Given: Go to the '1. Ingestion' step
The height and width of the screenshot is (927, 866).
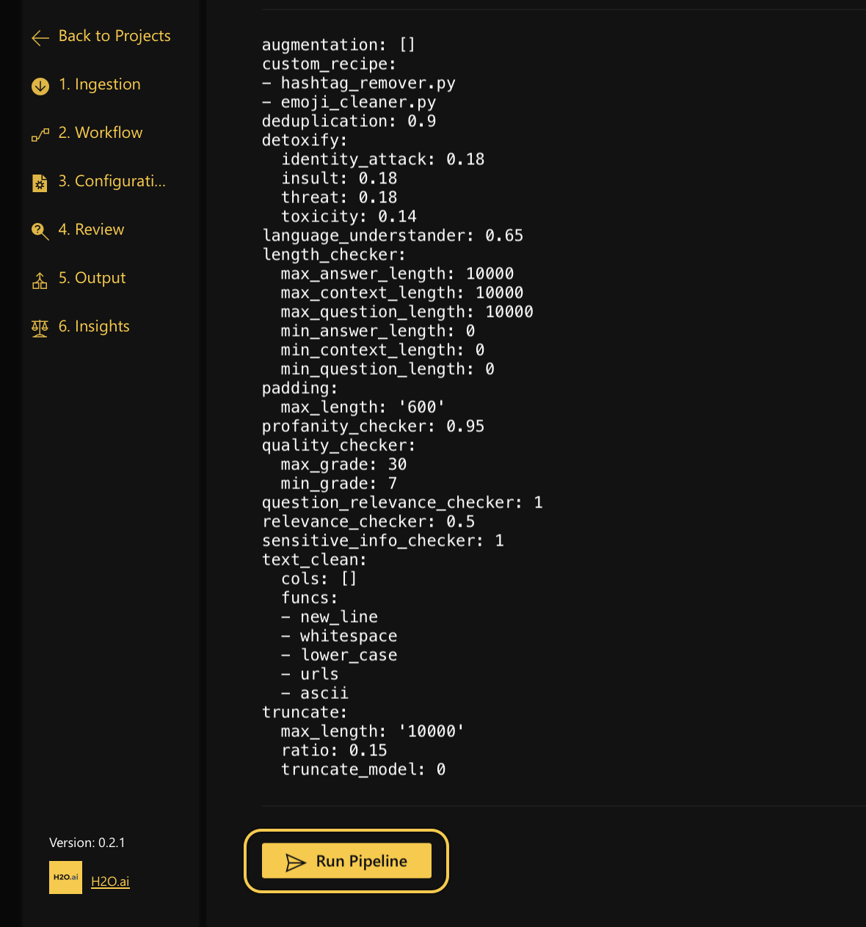Looking at the screenshot, I should pos(100,84).
